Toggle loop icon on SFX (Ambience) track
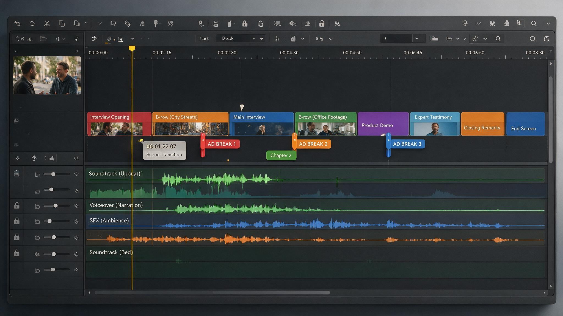 (x=37, y=221)
